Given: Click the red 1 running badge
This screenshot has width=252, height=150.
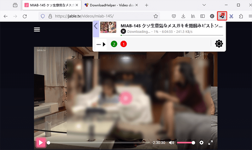Looking at the screenshot, I should [x=123, y=44].
